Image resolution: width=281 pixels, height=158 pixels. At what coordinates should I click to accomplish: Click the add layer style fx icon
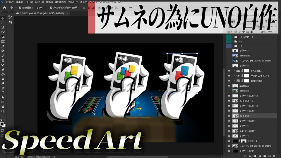point(250,156)
